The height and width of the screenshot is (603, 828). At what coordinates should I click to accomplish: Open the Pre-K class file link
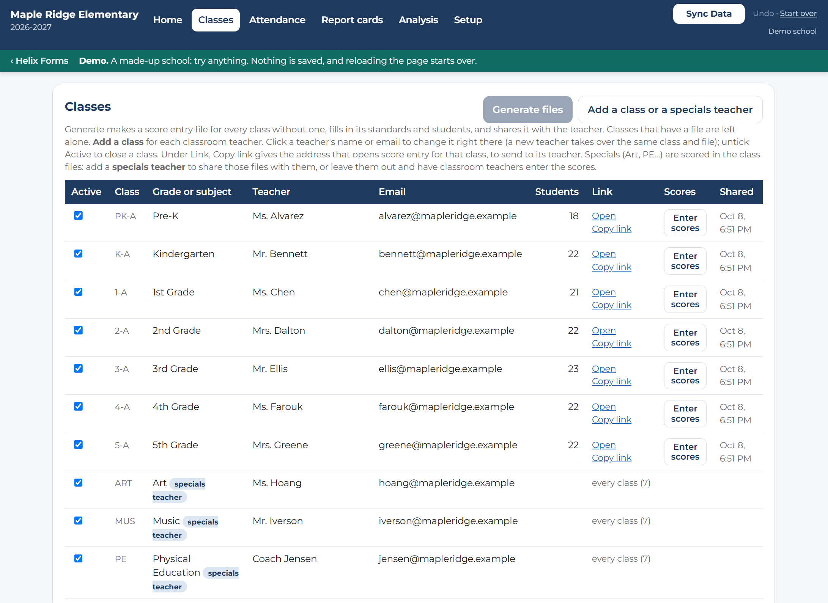[604, 216]
